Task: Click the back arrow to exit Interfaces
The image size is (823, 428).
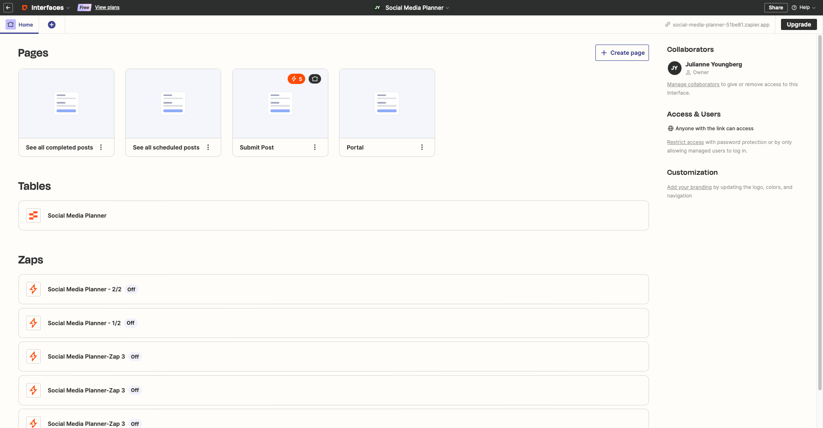Action: click(x=8, y=8)
